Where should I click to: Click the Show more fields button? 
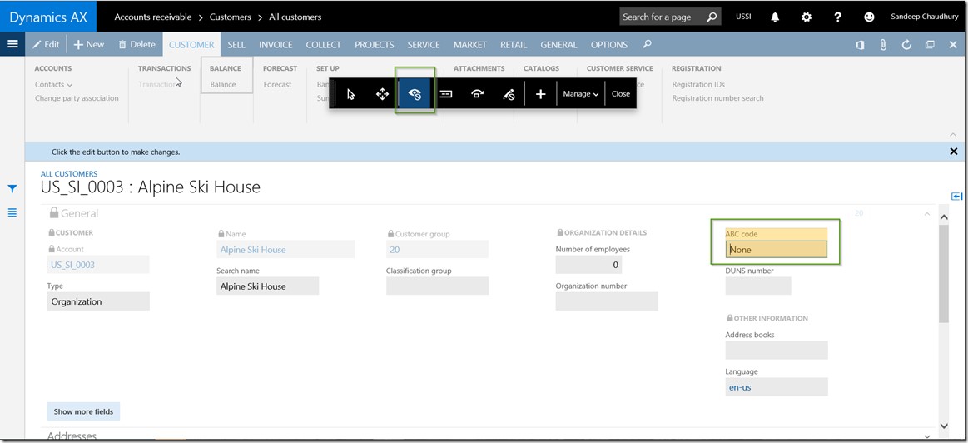tap(83, 411)
